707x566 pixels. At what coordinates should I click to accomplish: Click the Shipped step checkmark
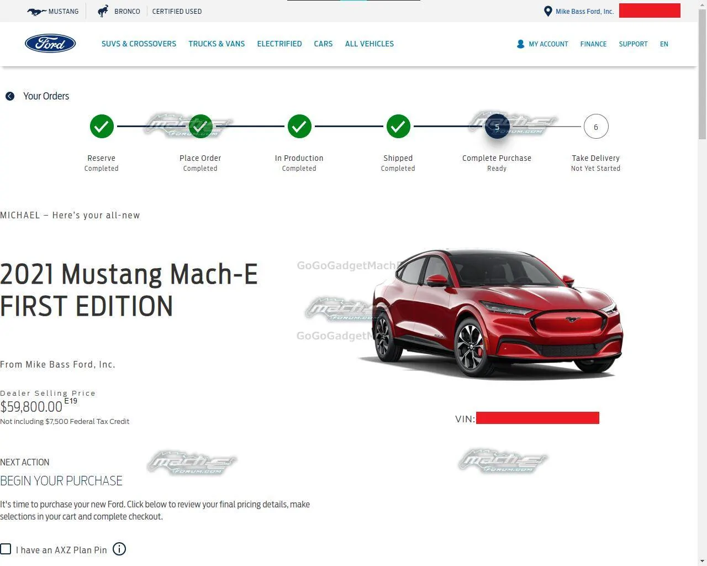click(x=398, y=127)
